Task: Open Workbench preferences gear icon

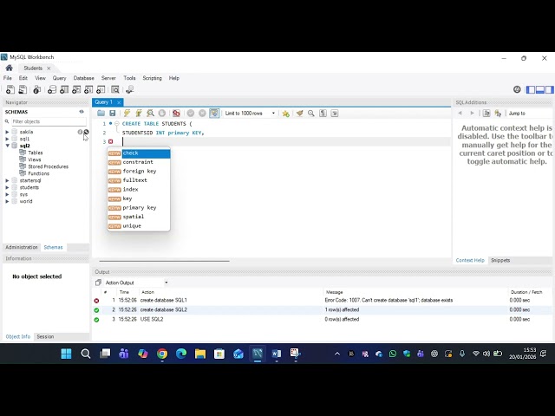Action: (x=517, y=89)
